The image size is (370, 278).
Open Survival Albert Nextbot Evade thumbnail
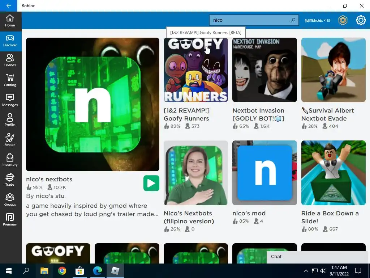(x=334, y=70)
